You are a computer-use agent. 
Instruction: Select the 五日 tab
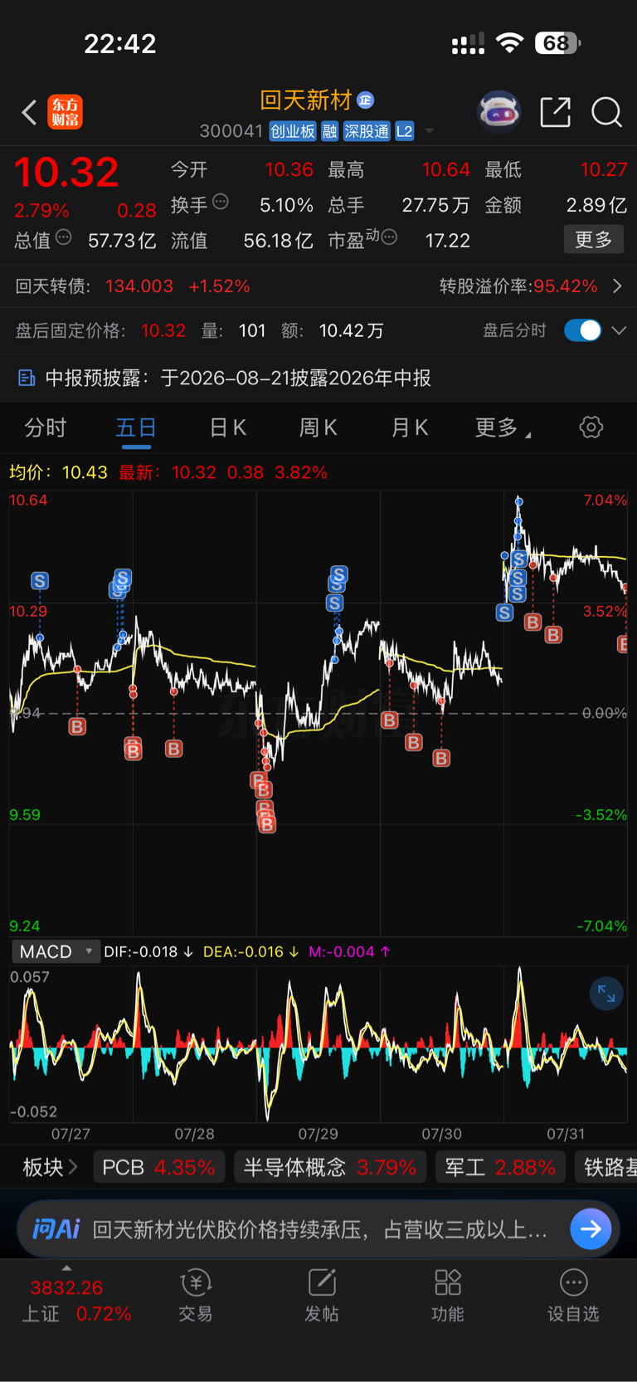tap(136, 427)
